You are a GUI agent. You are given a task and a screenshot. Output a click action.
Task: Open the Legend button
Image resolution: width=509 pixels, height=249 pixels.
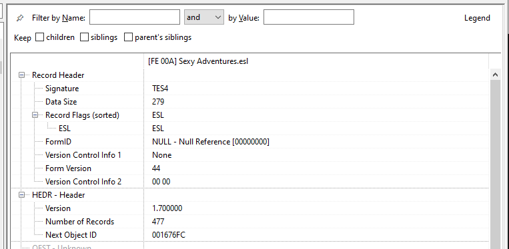pyautogui.click(x=477, y=18)
